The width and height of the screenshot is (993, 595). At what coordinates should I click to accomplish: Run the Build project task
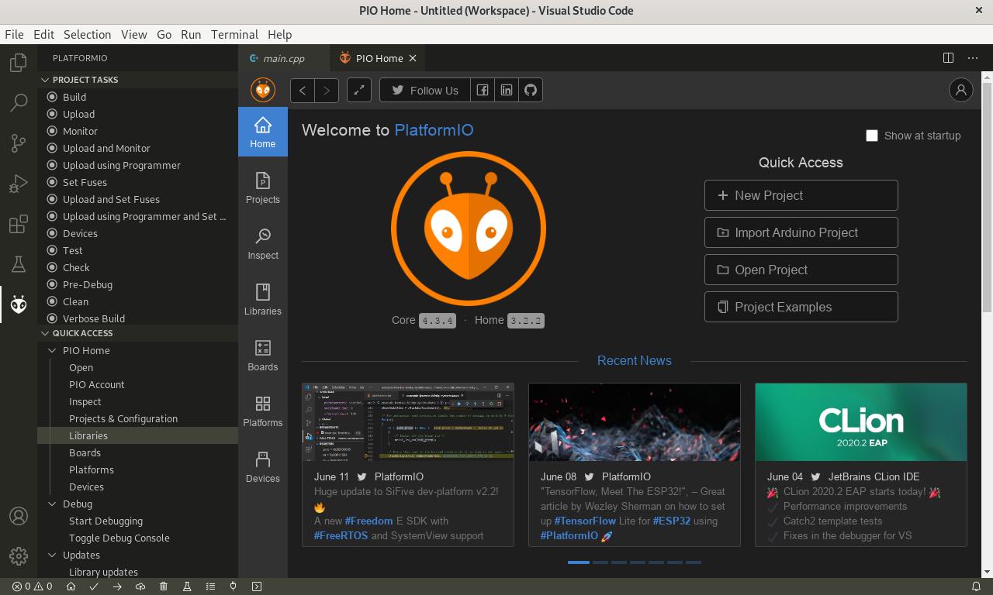(137, 97)
